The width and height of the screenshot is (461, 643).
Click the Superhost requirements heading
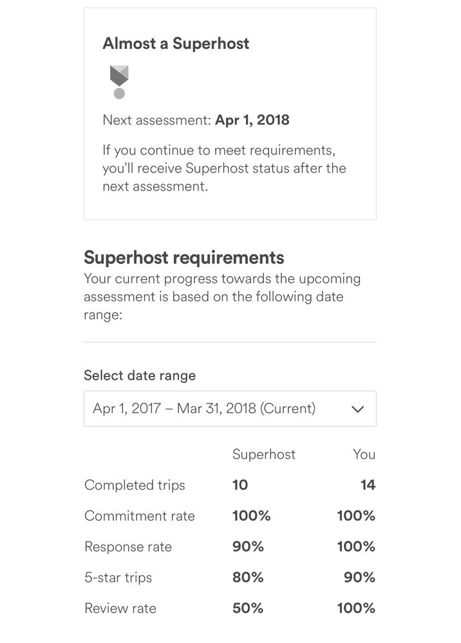pyautogui.click(x=183, y=257)
